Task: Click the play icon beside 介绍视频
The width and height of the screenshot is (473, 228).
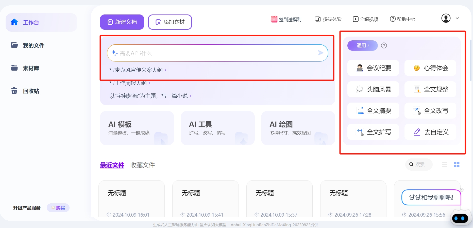Action: 356,19
